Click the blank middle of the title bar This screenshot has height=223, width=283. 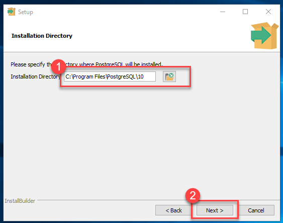pos(126,12)
